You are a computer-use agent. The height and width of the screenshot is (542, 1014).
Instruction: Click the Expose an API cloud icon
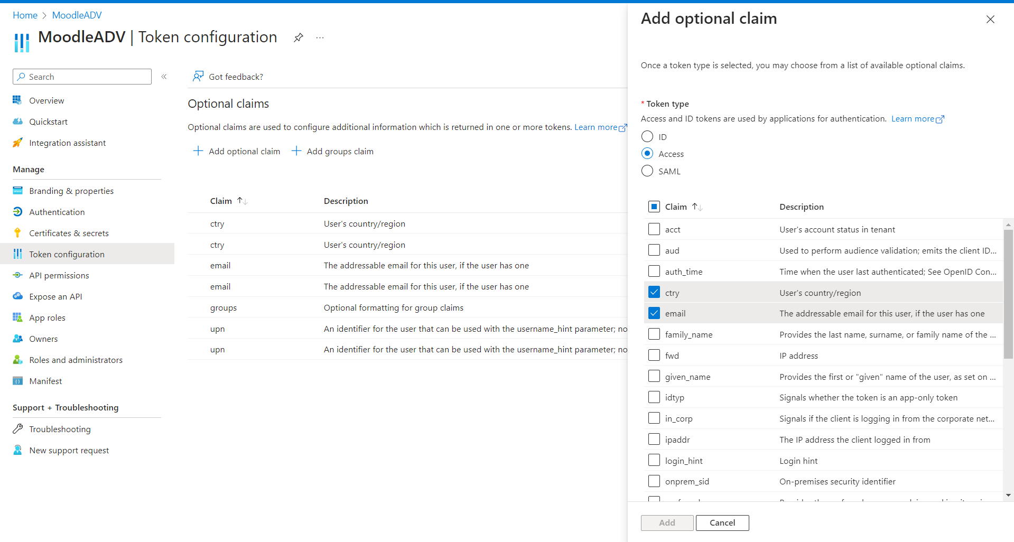tap(17, 296)
